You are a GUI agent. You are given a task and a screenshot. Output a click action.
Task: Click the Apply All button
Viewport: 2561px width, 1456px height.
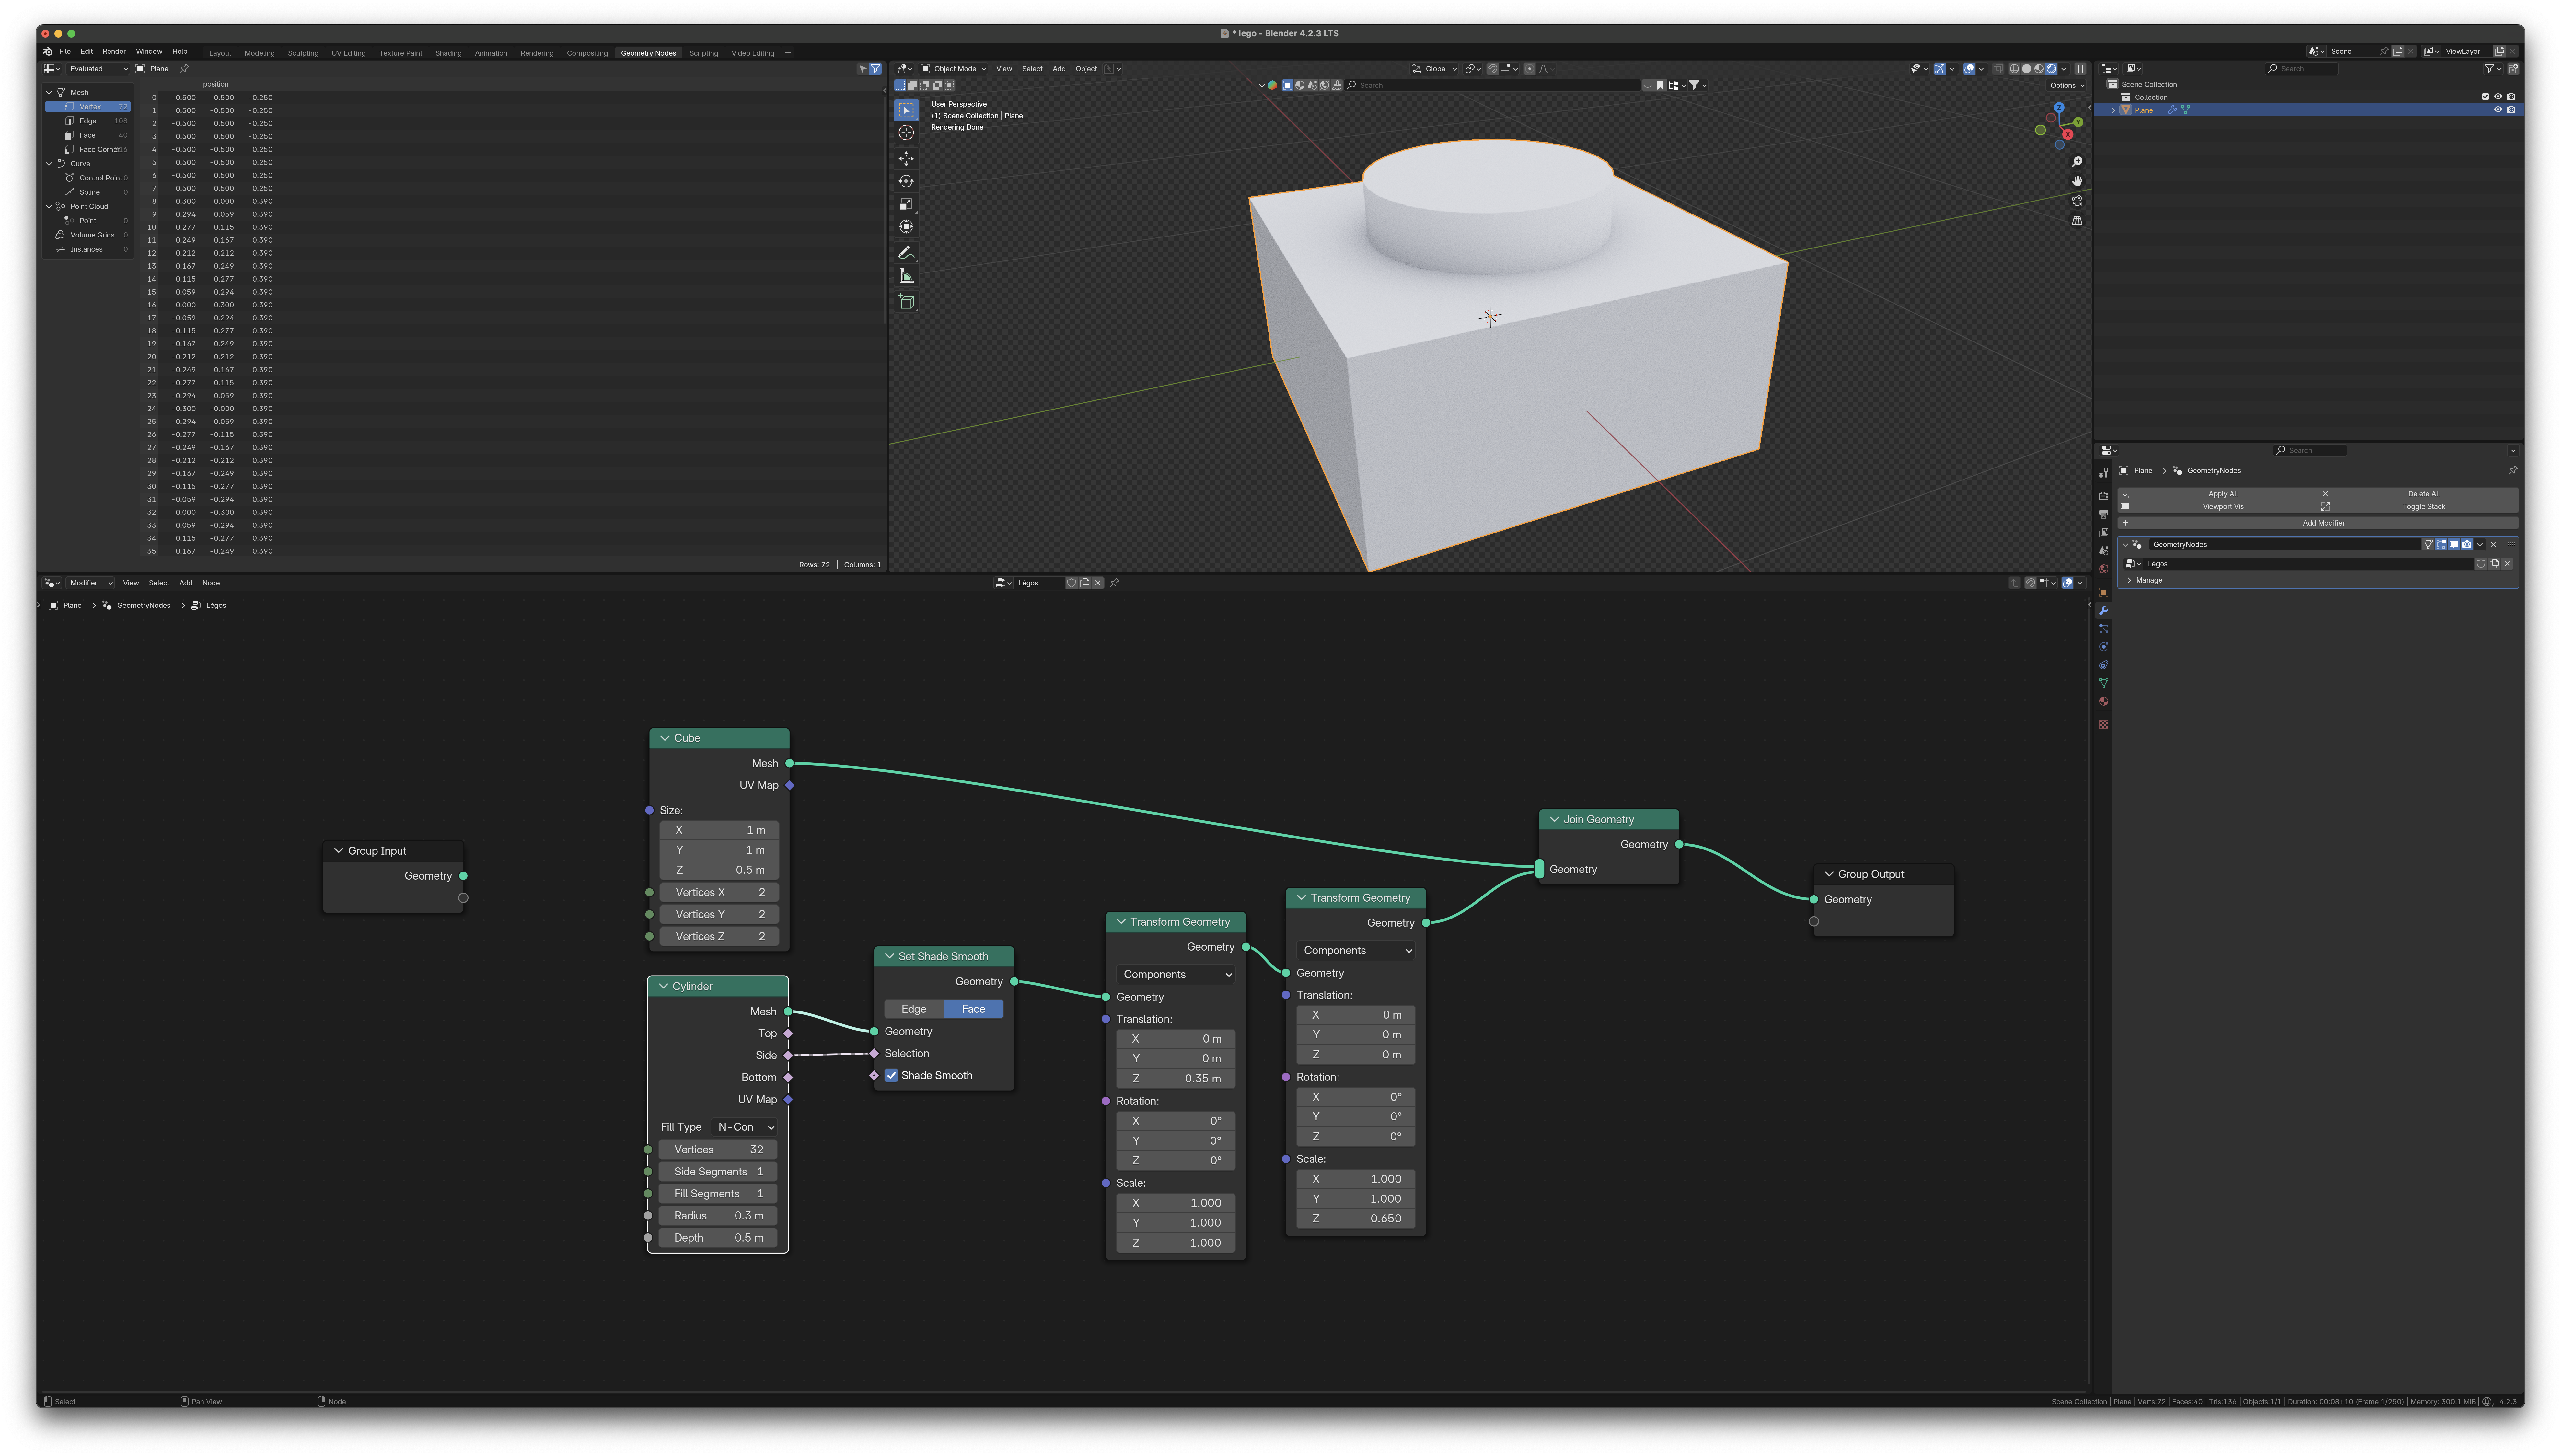click(2218, 494)
